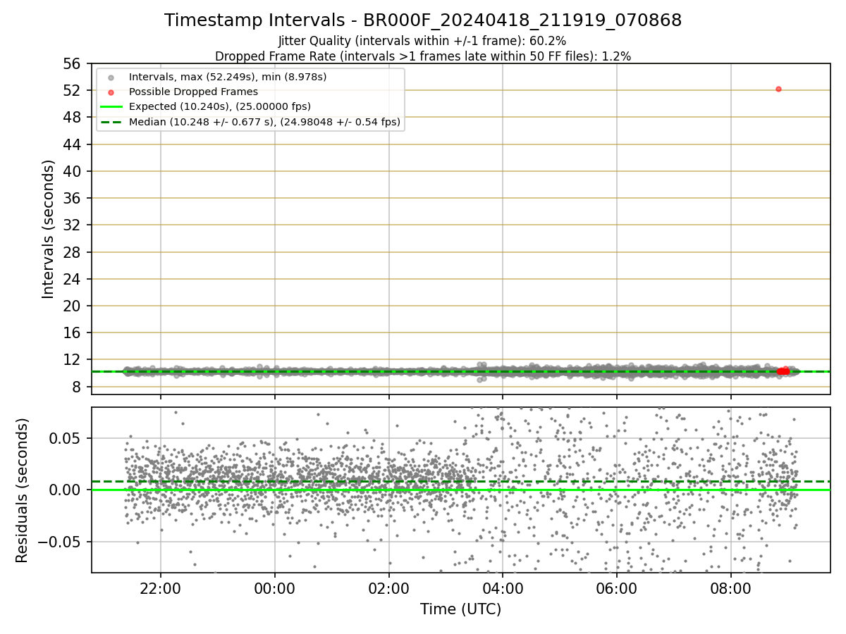Click the '04:00' x-axis tick label

tap(502, 588)
